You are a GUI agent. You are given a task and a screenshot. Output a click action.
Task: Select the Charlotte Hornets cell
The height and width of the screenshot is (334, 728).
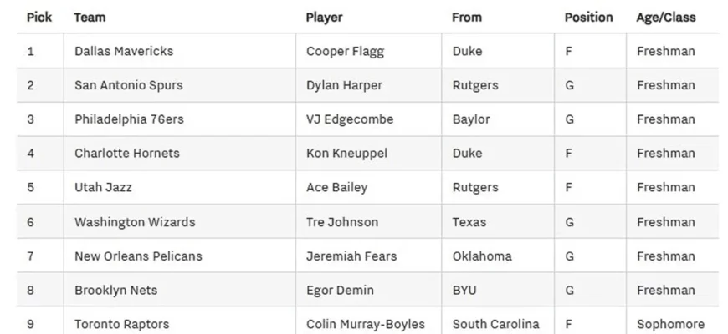click(x=126, y=154)
